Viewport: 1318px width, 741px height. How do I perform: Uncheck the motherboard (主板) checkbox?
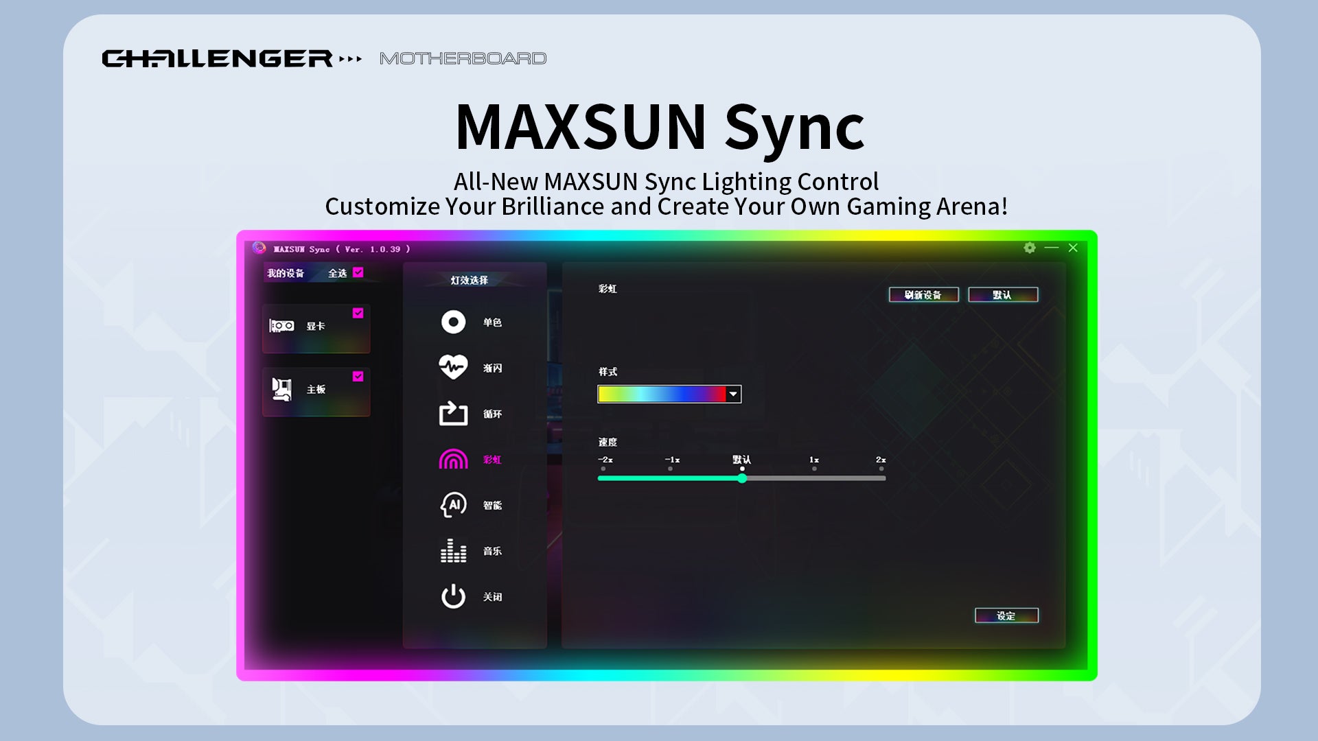tap(358, 376)
